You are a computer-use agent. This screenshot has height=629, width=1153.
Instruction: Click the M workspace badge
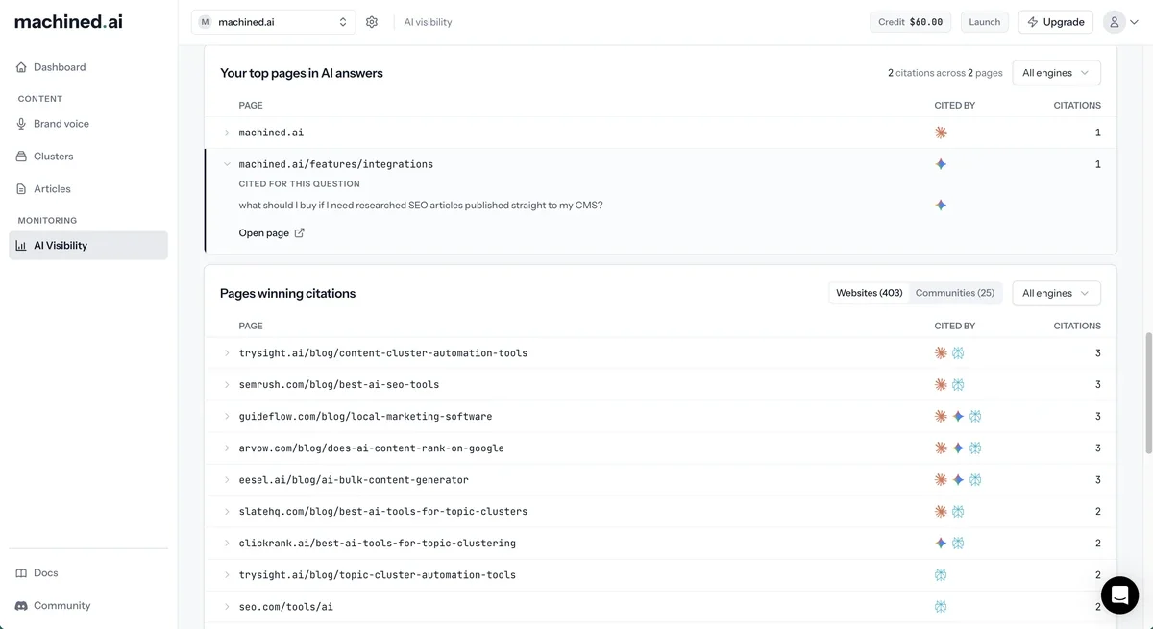coord(206,22)
